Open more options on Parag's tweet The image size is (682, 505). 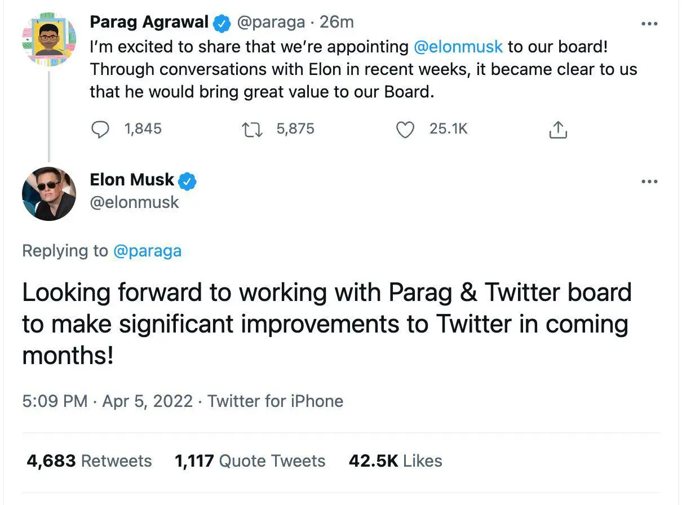[x=650, y=24]
